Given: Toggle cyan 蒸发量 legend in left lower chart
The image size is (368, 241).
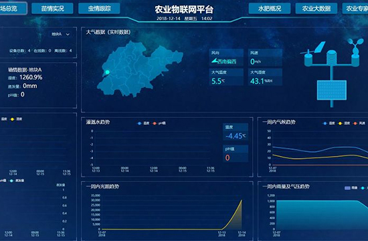Looking at the screenshot, I should pos(17,181).
